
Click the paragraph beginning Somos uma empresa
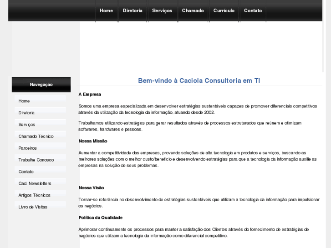pyautogui.click(x=198, y=109)
